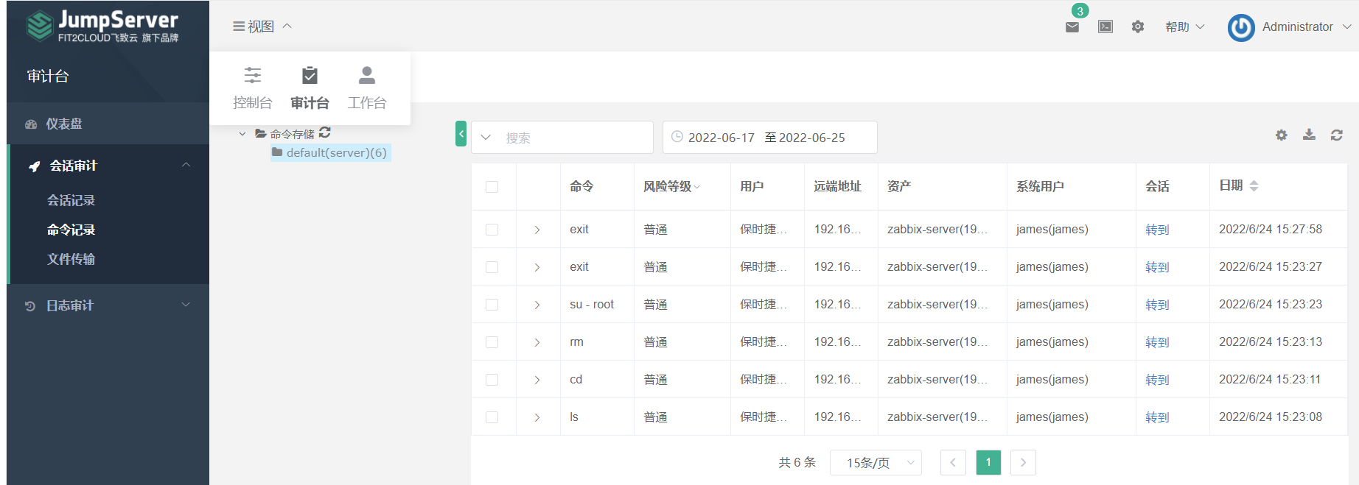Click the table column settings gear
The width and height of the screenshot is (1359, 485).
coord(1282,135)
